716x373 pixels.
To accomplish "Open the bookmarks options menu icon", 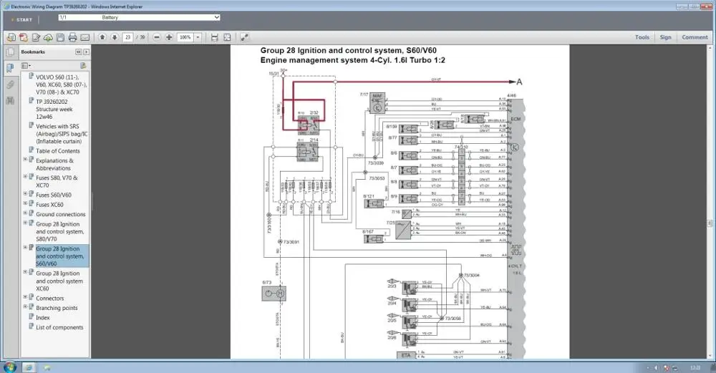I will pos(26,66).
